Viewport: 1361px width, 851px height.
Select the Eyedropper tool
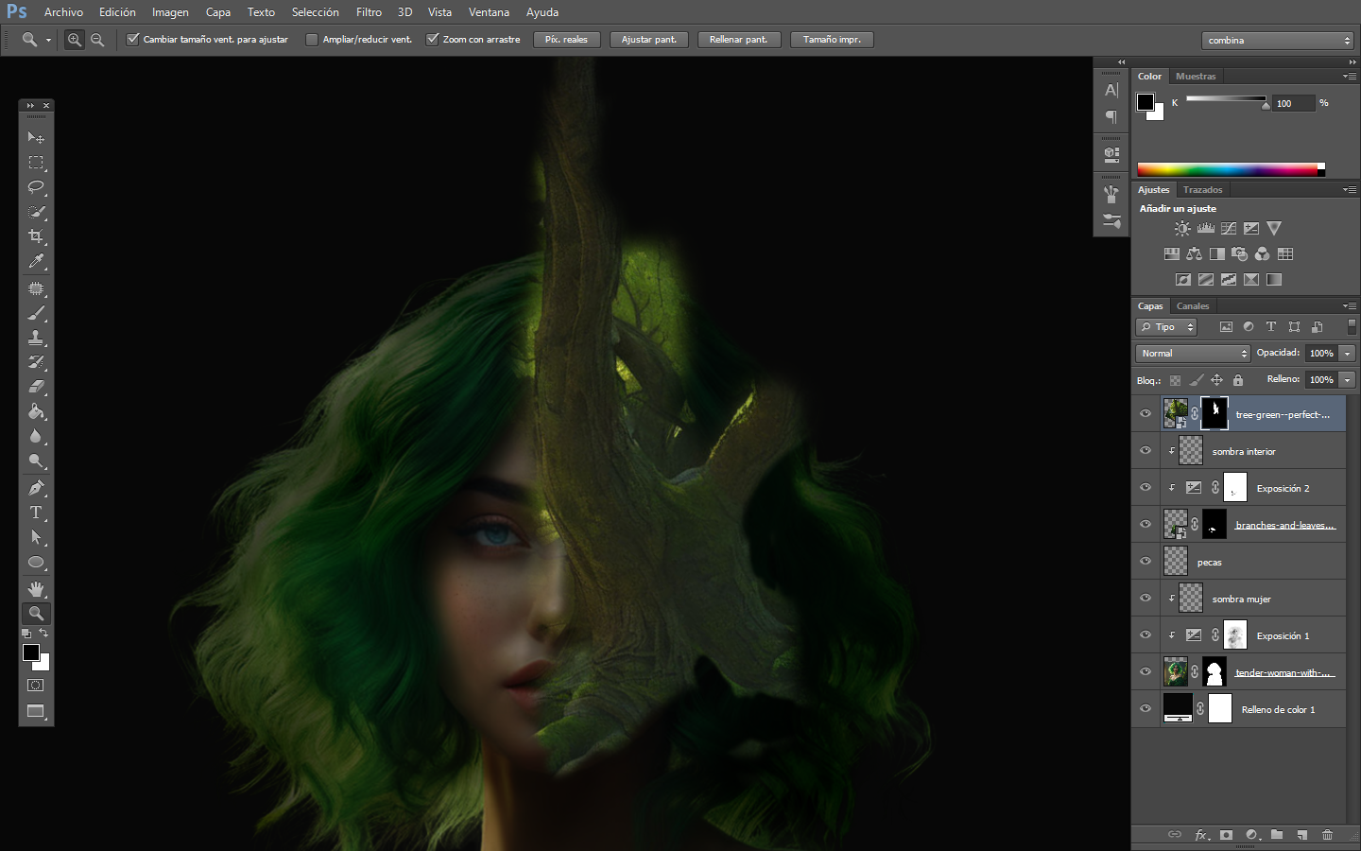(36, 261)
